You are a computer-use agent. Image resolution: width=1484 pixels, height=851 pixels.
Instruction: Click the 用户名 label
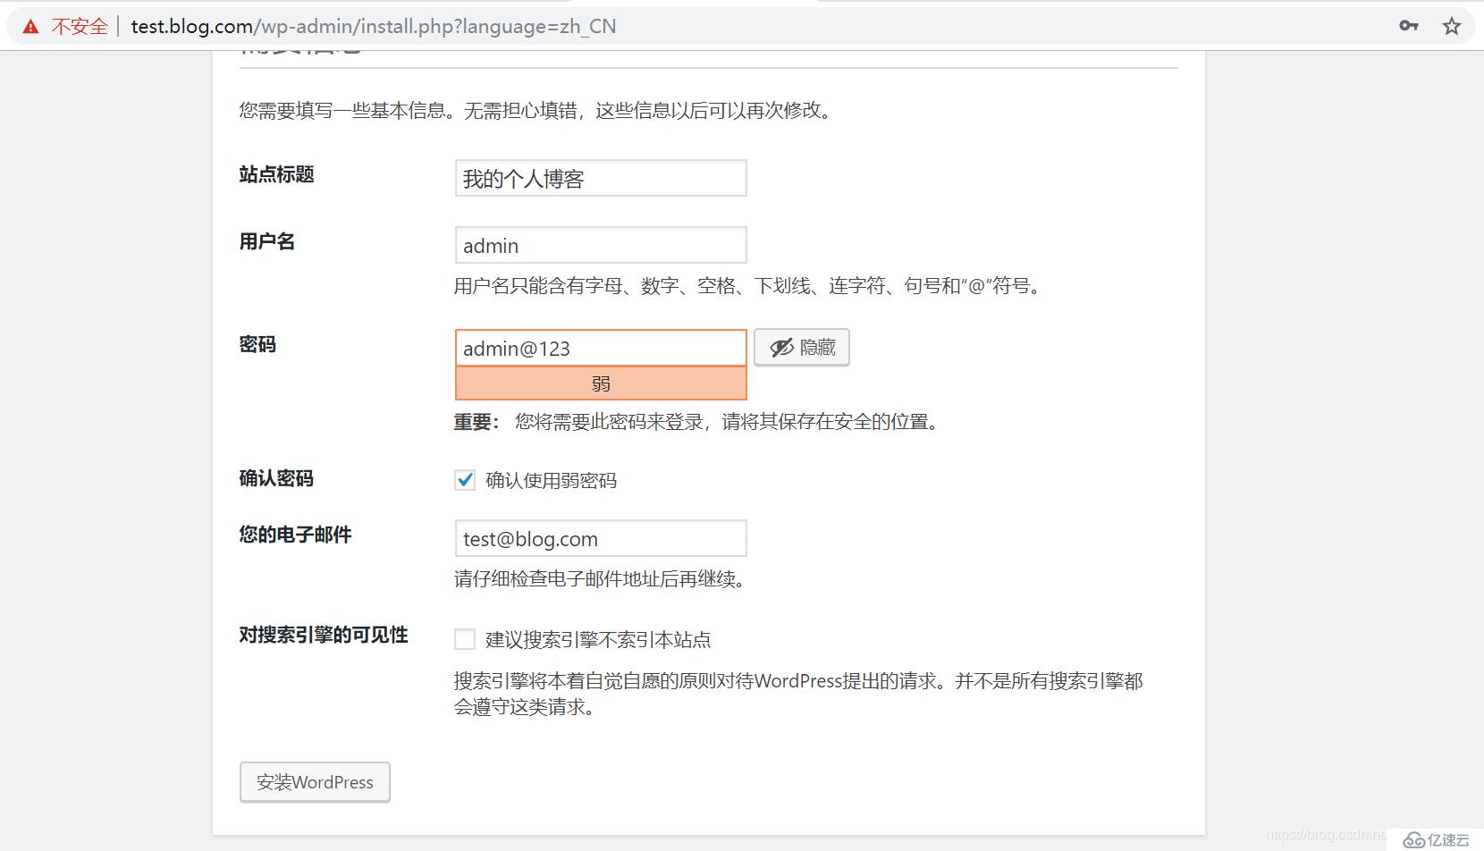266,241
